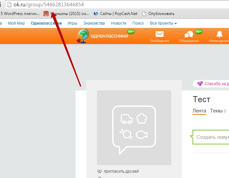Open the Игры link
This screenshot has height=178, width=229.
(72, 23)
